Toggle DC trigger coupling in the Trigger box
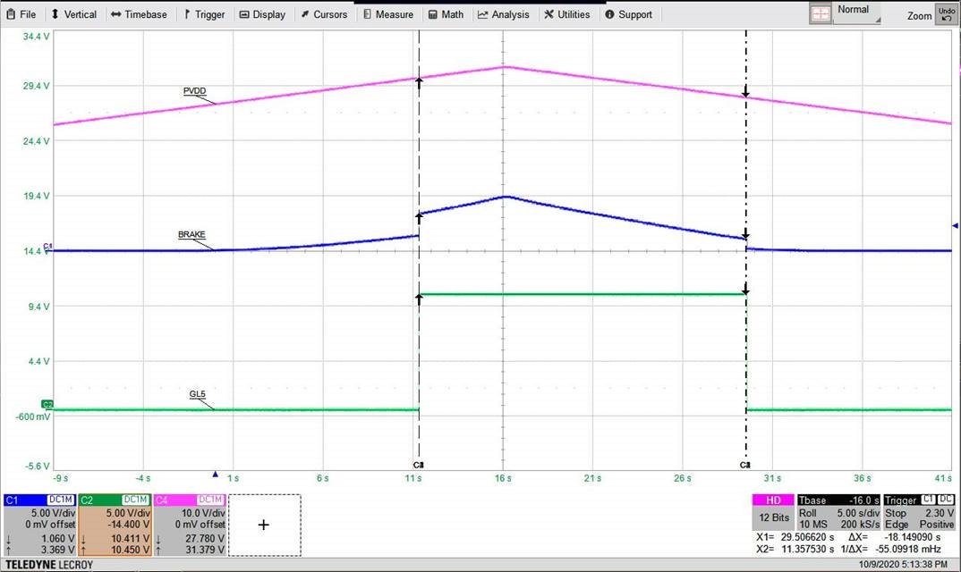 [x=948, y=500]
